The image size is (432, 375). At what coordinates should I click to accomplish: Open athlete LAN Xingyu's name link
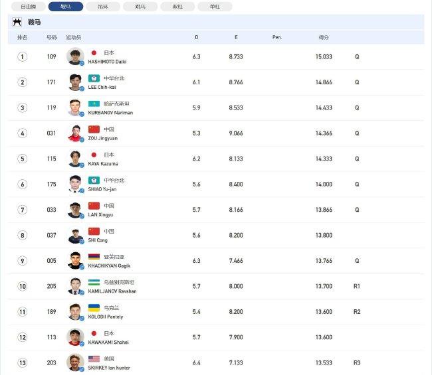click(x=100, y=214)
